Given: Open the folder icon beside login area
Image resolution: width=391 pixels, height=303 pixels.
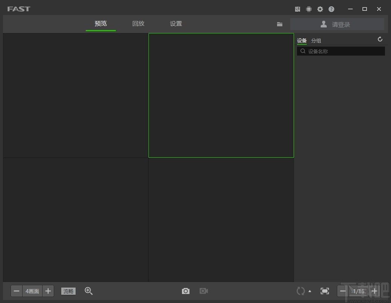Looking at the screenshot, I should coord(280,24).
